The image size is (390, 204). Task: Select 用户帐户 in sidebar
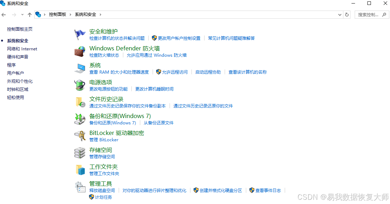click(x=16, y=73)
